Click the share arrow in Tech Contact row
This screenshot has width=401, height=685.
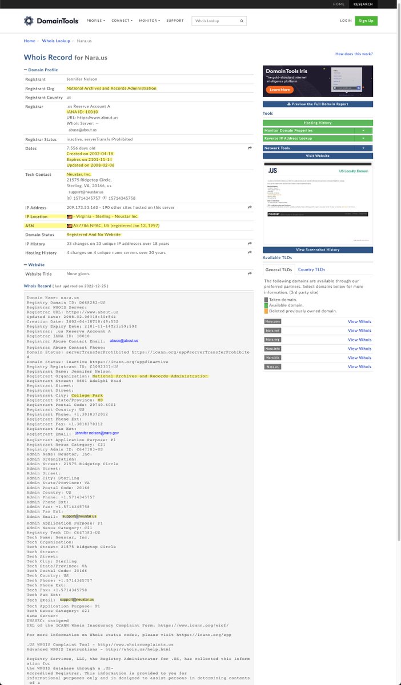click(x=250, y=174)
